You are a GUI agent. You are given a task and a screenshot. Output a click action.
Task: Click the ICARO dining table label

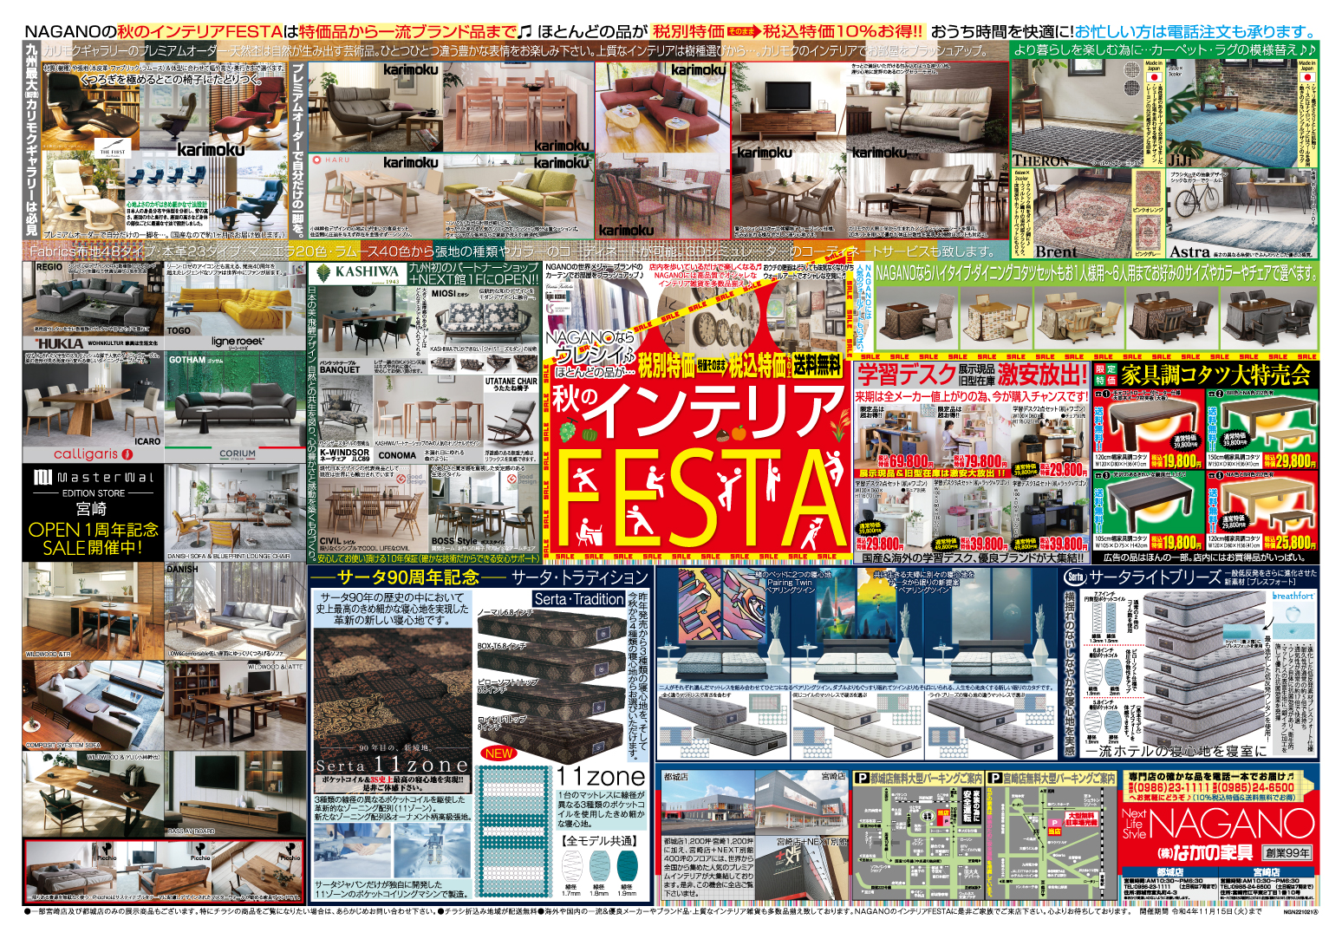click(x=148, y=441)
